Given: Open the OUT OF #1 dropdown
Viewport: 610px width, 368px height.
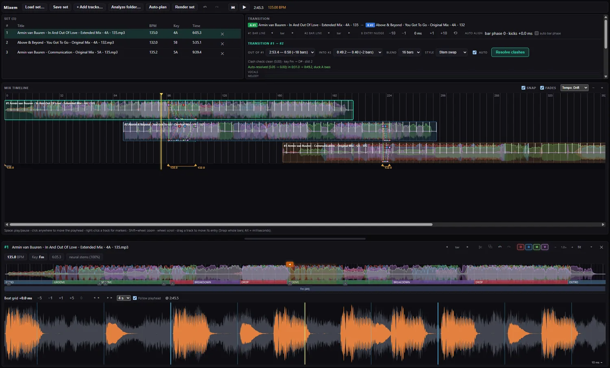Looking at the screenshot, I should (291, 52).
